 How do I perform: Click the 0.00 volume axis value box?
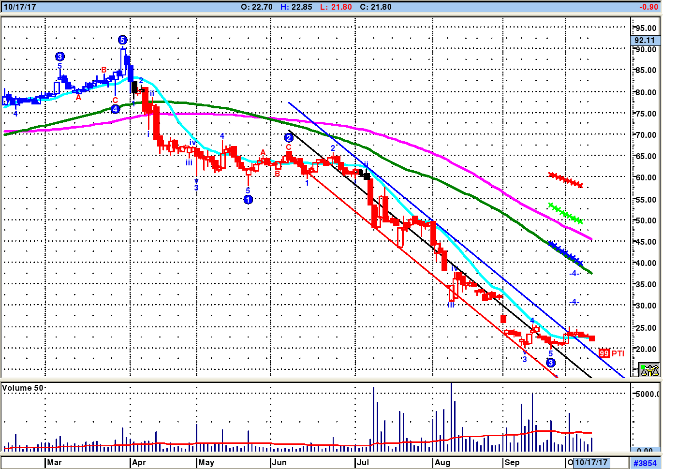tap(645, 451)
